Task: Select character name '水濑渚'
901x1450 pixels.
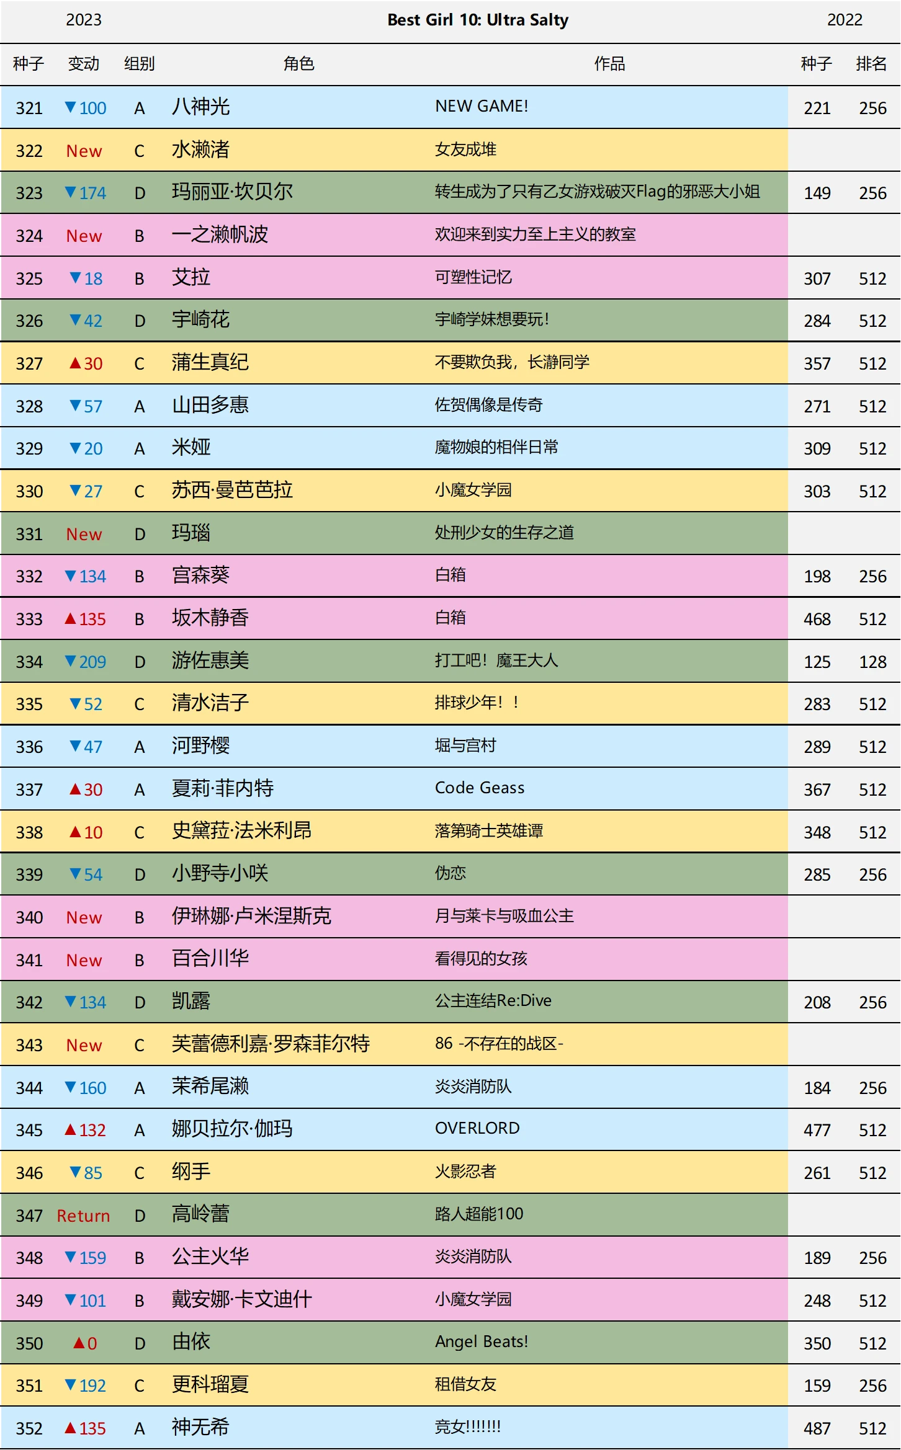Action: (x=201, y=150)
